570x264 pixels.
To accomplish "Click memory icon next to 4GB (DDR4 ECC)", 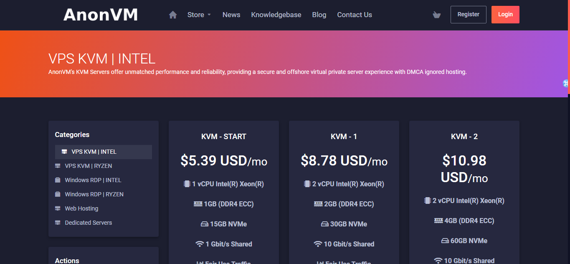I will 438,221.
